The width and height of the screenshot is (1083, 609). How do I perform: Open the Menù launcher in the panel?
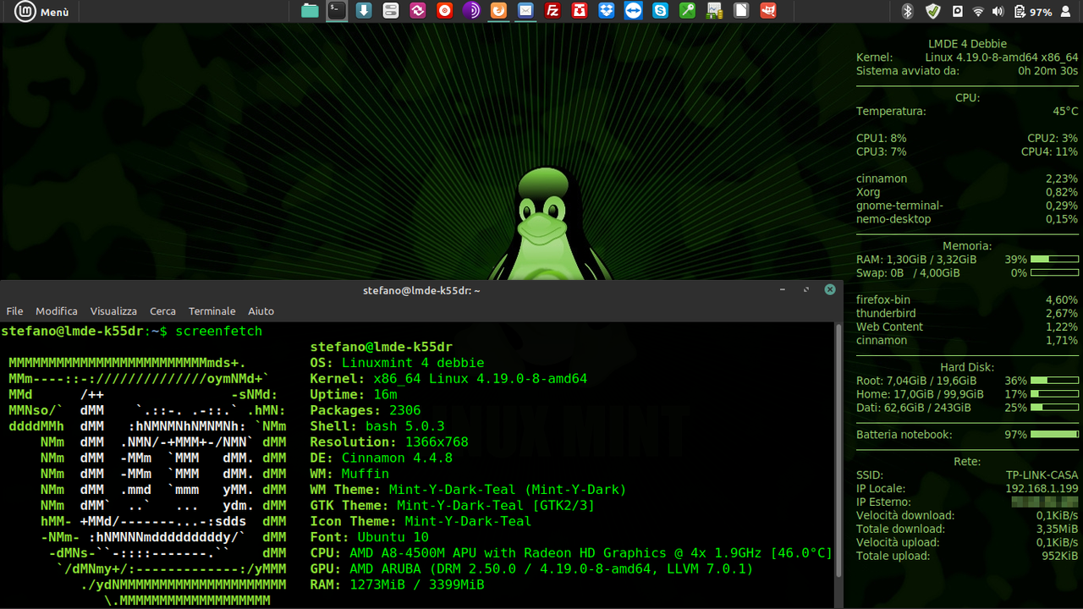coord(41,12)
